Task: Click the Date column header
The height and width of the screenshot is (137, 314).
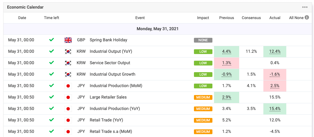Action: [22, 18]
